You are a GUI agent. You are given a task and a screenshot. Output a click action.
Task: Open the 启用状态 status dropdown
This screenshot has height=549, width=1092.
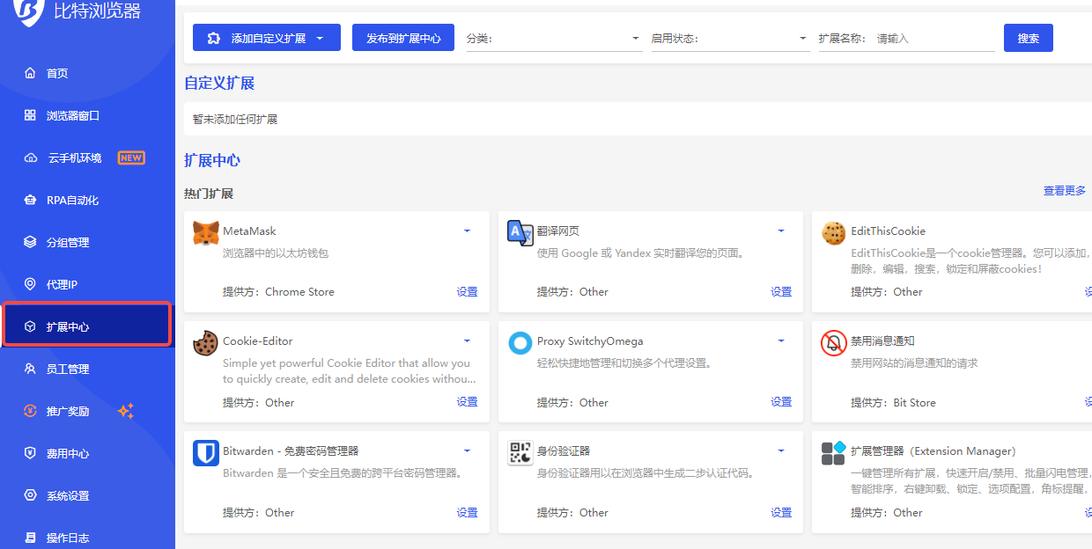(730, 39)
